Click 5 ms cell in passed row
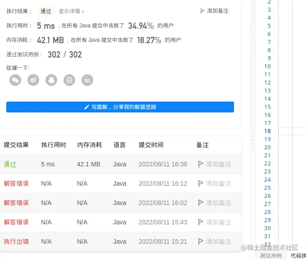Viewport: 306px width, 259px height. (48, 164)
